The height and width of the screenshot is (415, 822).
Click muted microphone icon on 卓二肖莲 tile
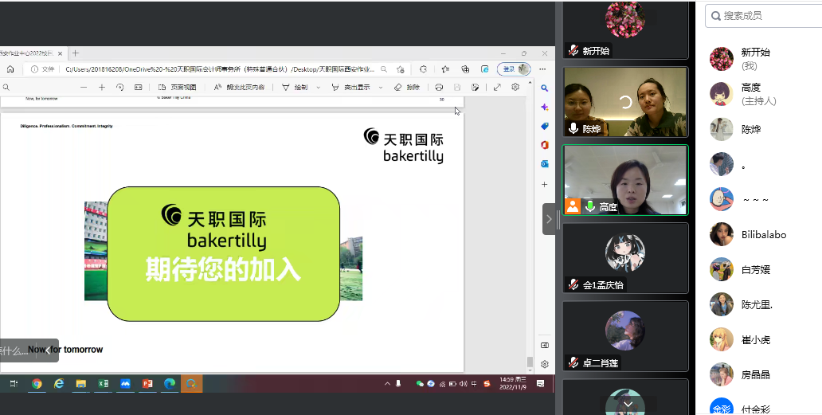tap(573, 363)
